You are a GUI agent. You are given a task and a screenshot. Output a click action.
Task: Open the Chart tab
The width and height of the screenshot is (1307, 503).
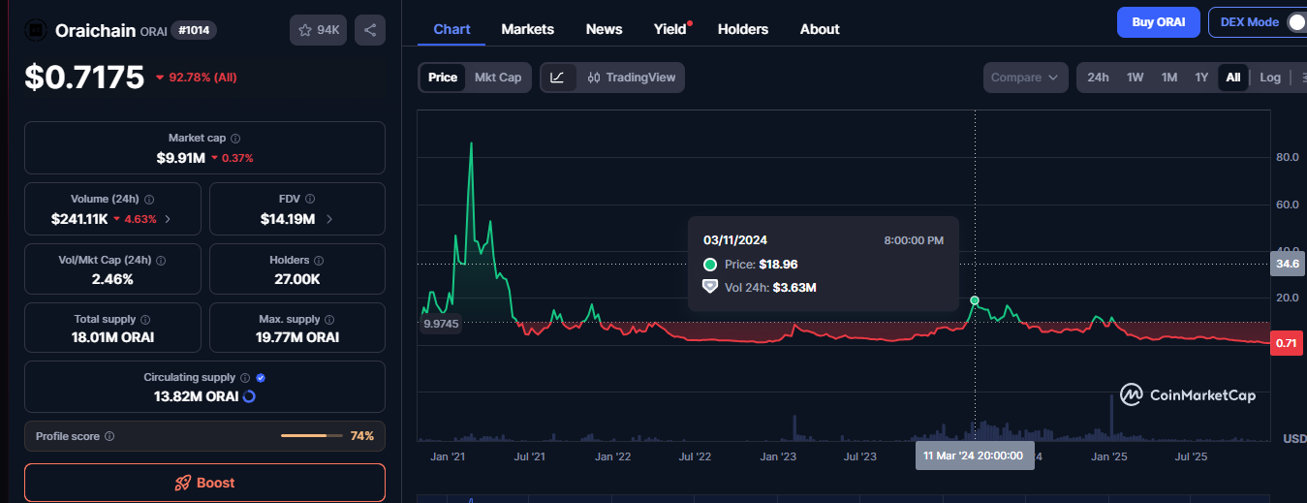click(452, 29)
